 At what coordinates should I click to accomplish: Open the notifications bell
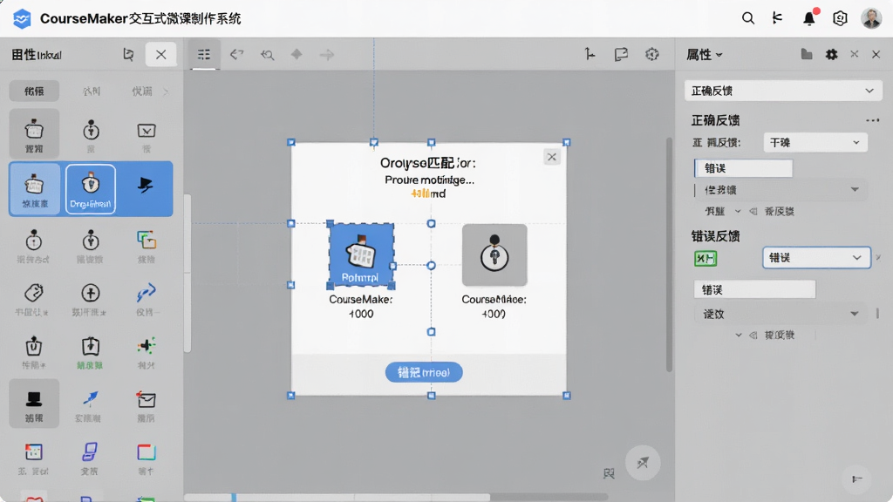tap(808, 19)
